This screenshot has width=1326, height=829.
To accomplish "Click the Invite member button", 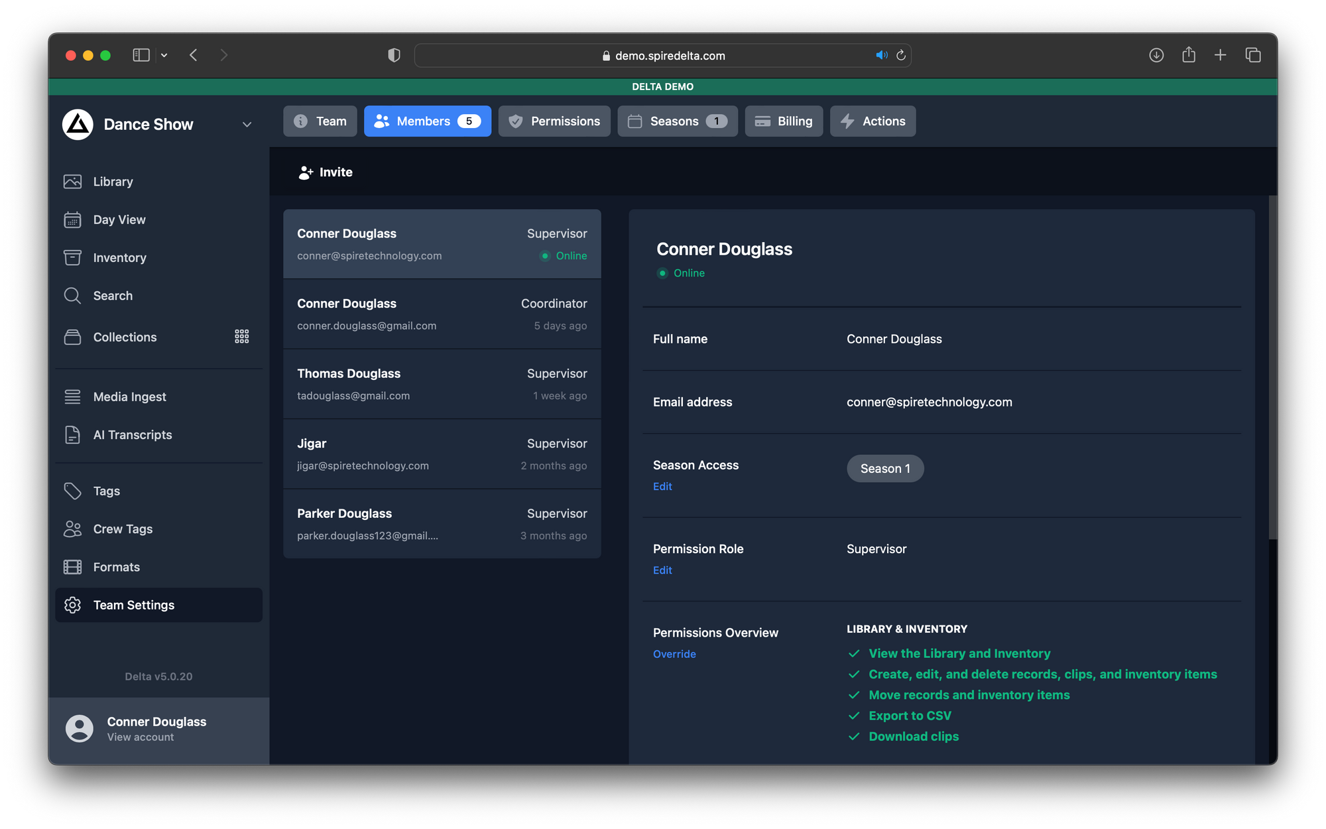I will click(x=326, y=172).
